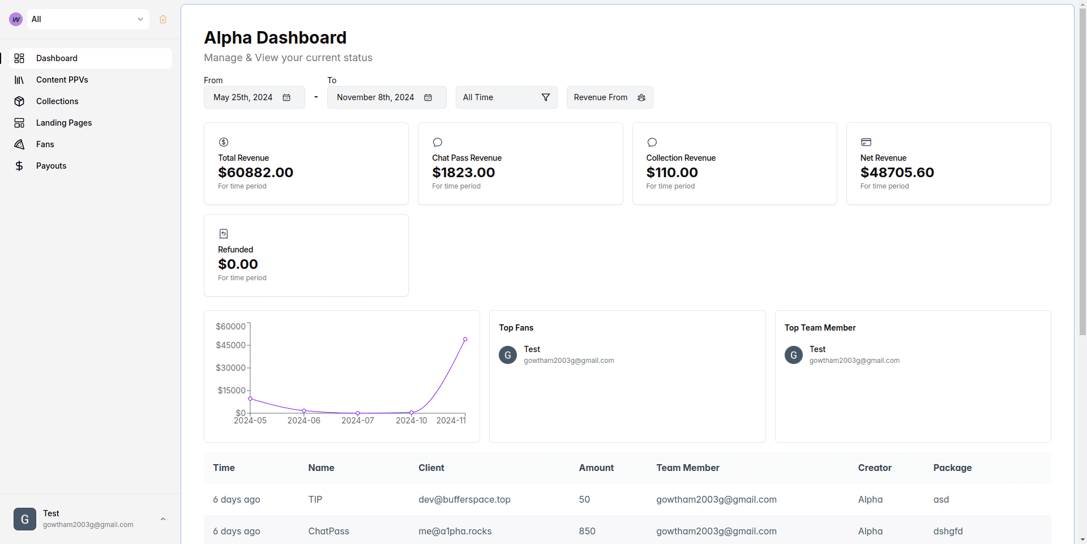The width and height of the screenshot is (1087, 544).
Task: Click the Total Revenue $60882.00 card
Action: tap(306, 164)
